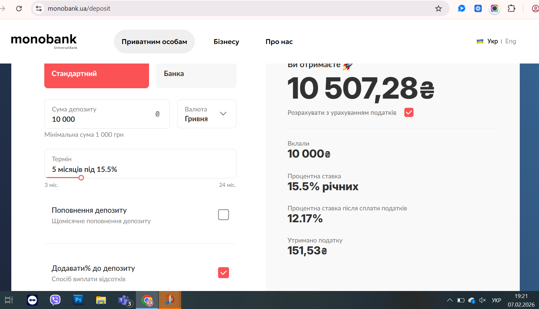Open File Explorer from the taskbar
539x309 pixels.
pos(101,300)
